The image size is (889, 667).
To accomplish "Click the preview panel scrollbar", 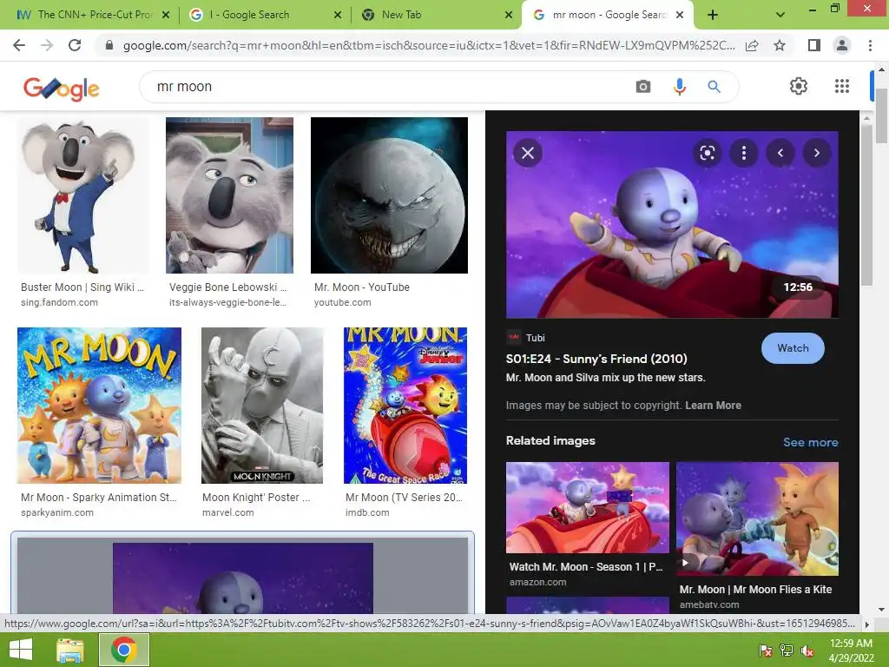I will [x=866, y=204].
